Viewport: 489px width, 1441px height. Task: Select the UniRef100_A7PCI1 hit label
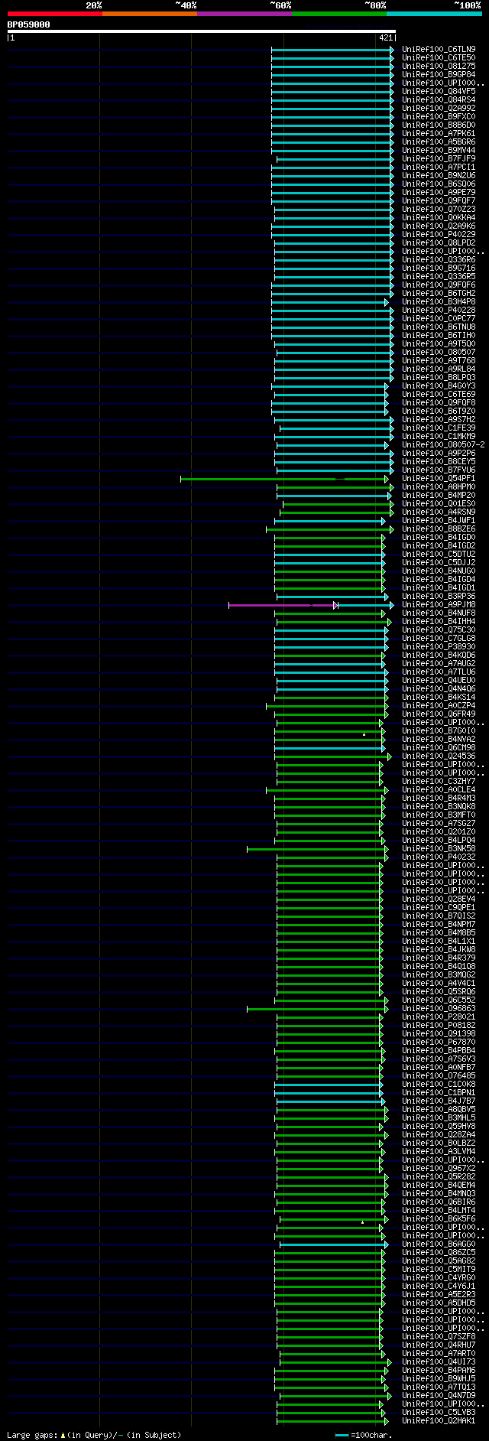coord(439,167)
